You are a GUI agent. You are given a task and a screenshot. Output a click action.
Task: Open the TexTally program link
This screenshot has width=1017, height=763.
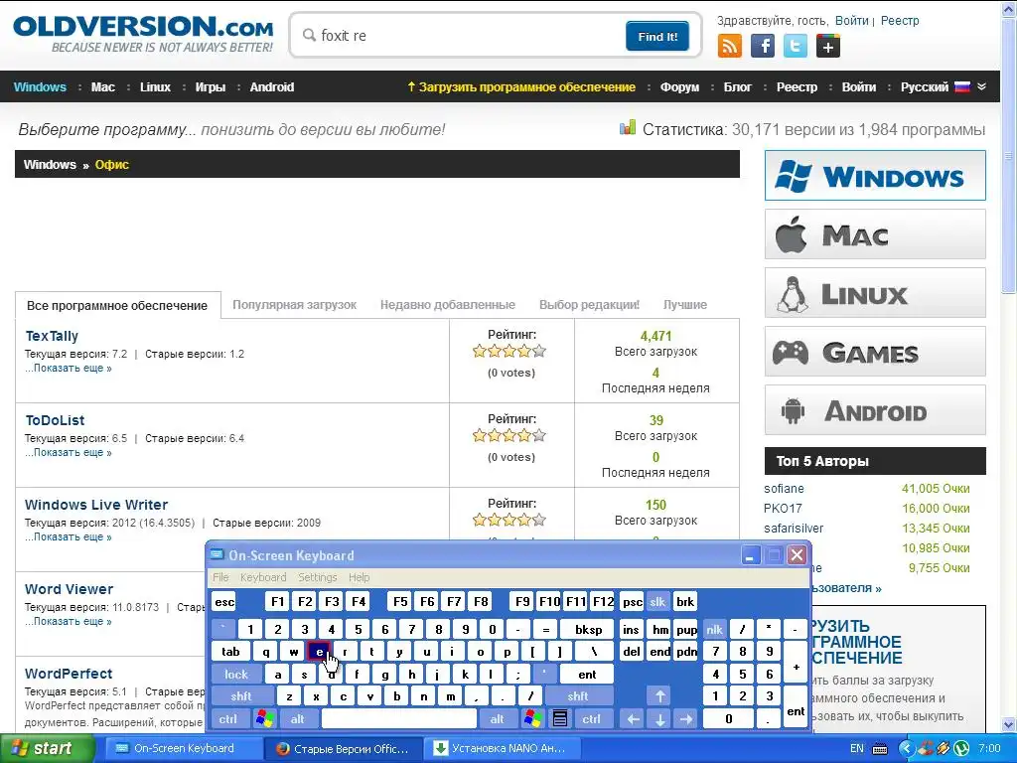[52, 336]
